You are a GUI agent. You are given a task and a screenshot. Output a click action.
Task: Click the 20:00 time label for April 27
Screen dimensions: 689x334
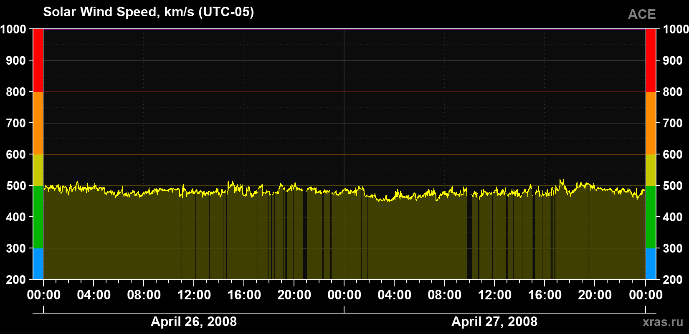[x=595, y=295]
